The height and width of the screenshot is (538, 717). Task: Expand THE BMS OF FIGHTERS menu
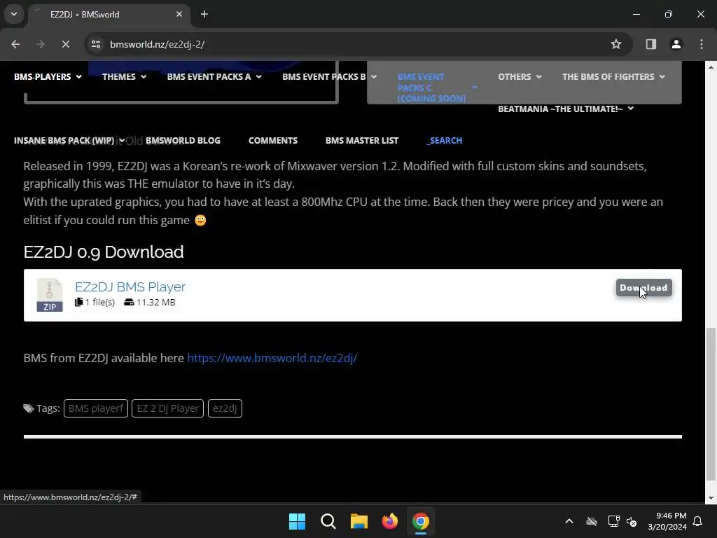[613, 77]
